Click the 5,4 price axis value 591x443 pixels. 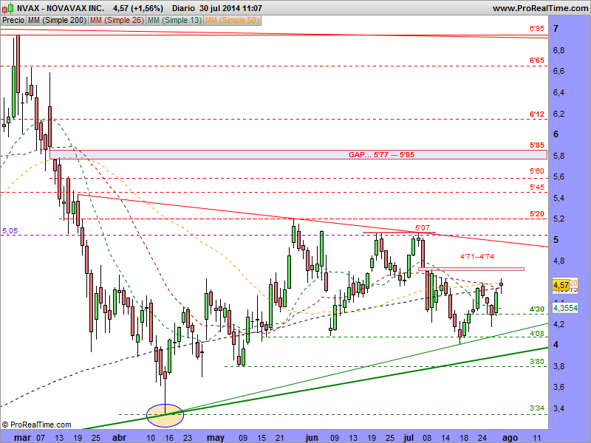coord(558,198)
